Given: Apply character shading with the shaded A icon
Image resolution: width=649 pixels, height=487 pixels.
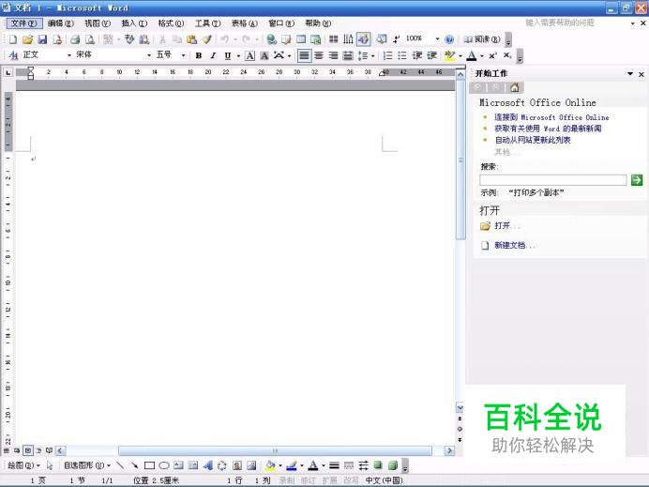Looking at the screenshot, I should 264,55.
